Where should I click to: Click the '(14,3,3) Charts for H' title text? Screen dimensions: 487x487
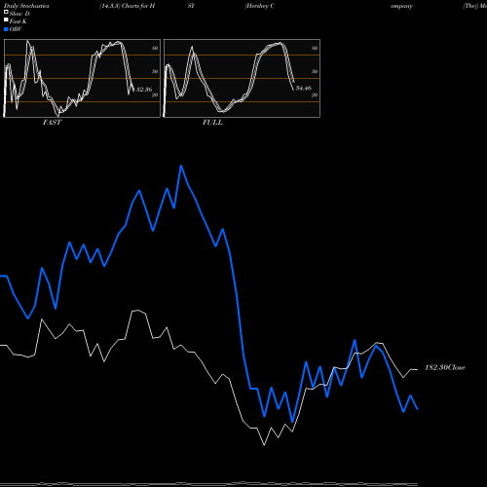coord(128,6)
